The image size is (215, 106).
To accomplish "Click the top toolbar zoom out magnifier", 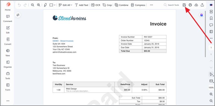I will pos(32,5).
